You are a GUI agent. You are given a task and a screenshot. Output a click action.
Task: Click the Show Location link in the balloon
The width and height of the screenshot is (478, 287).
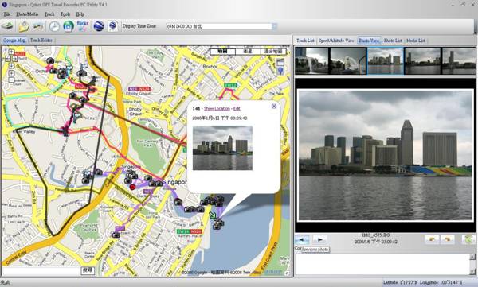pos(217,109)
